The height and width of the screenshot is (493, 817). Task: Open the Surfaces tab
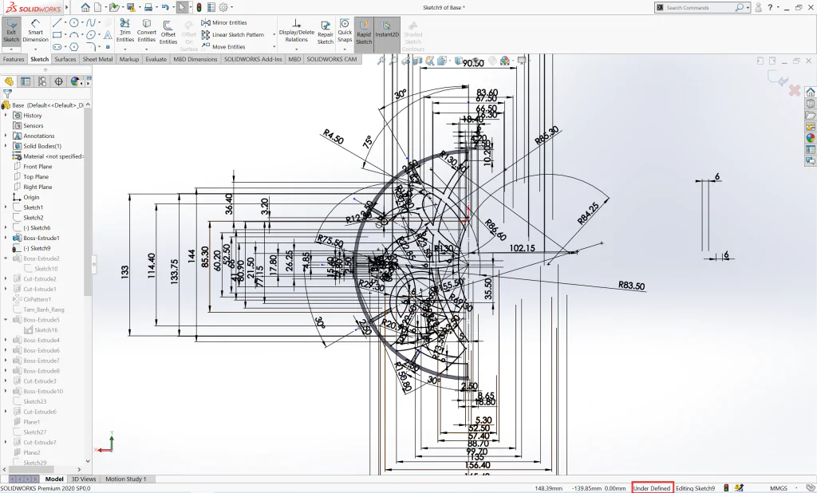pyautogui.click(x=65, y=59)
